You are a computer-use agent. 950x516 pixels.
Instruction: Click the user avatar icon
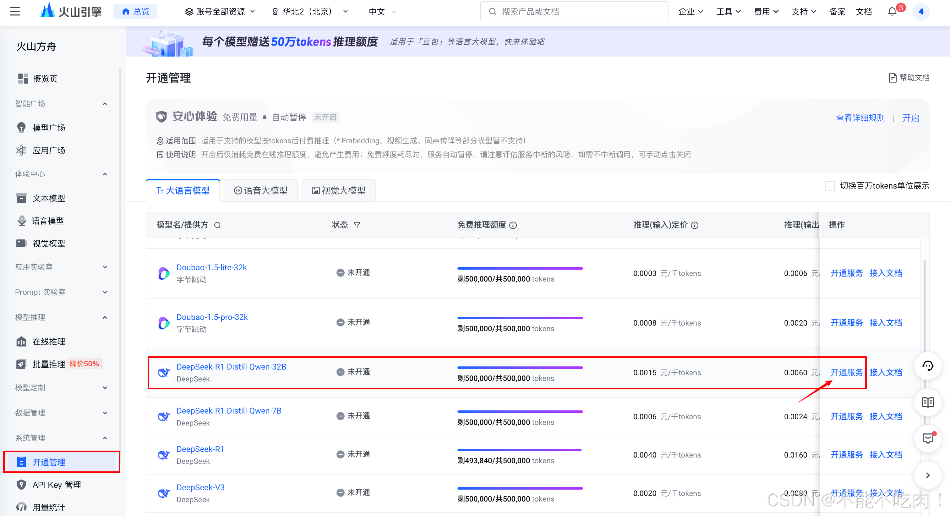click(x=920, y=11)
